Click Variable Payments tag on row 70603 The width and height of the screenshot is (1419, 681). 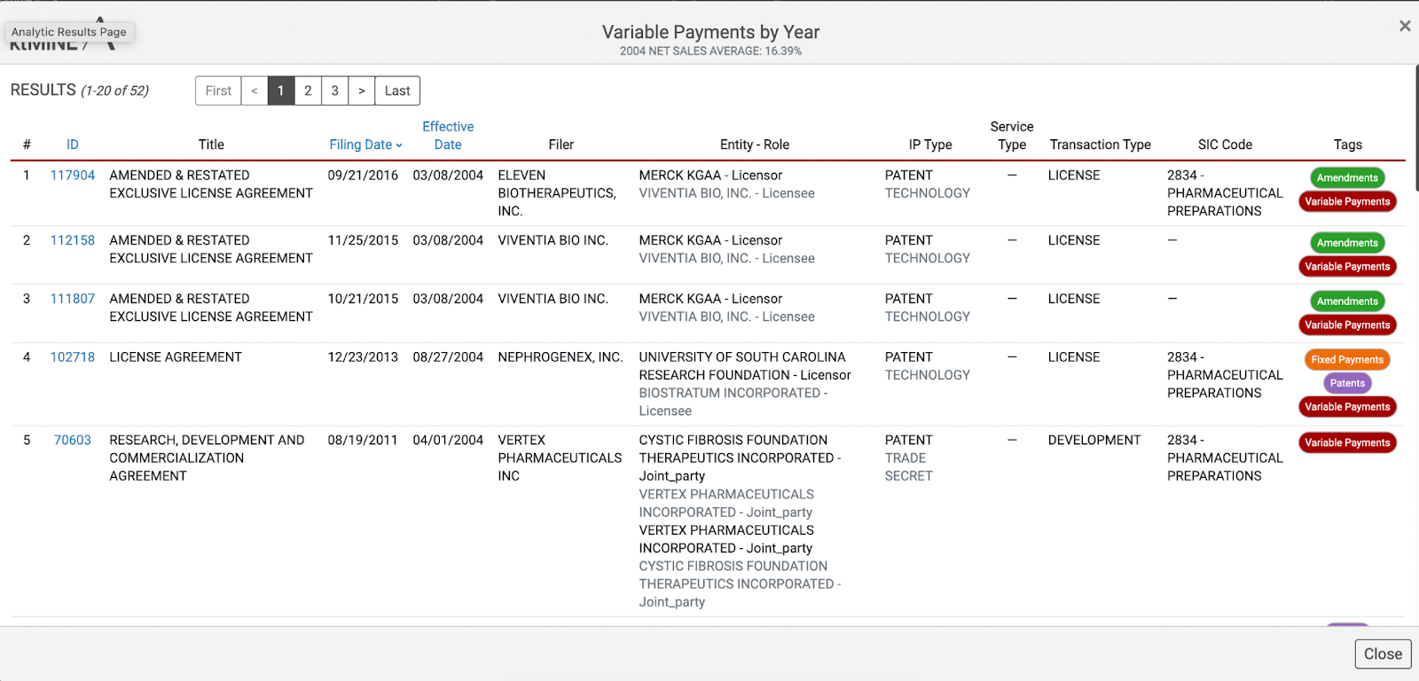click(1347, 443)
